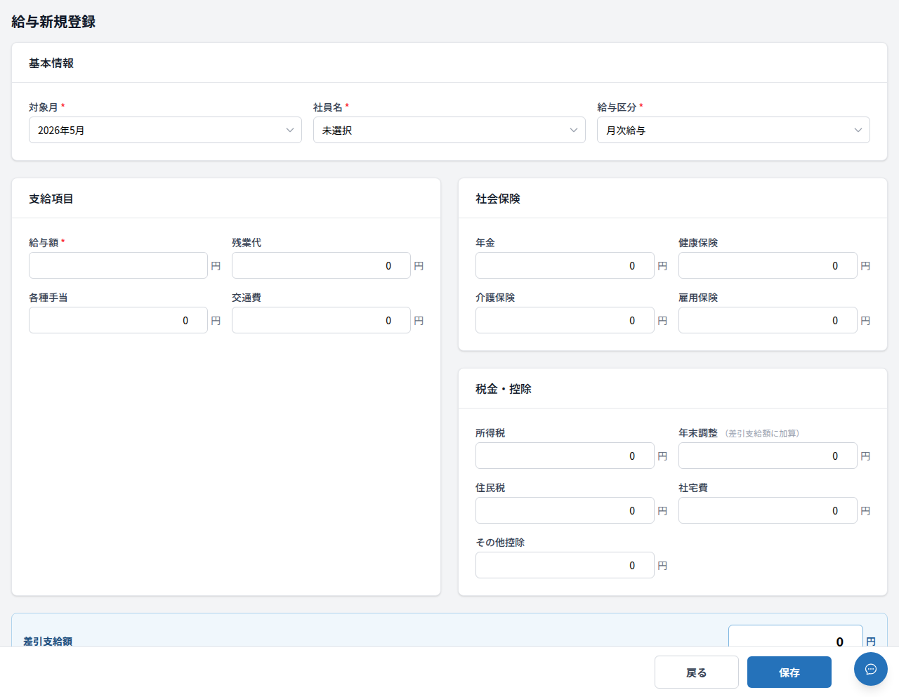Click the 社会保険 section heading

click(x=498, y=199)
